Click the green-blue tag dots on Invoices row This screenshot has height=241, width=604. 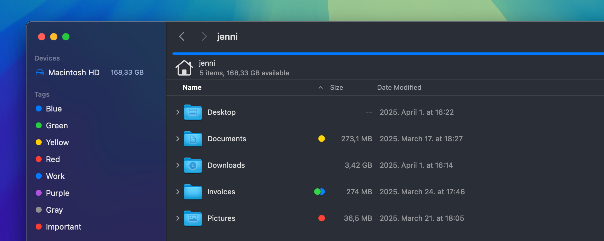tap(320, 192)
